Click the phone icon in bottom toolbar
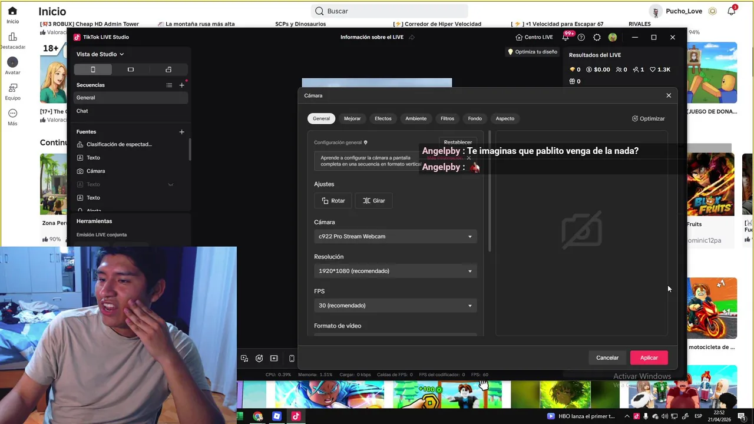The image size is (754, 424). 292,358
